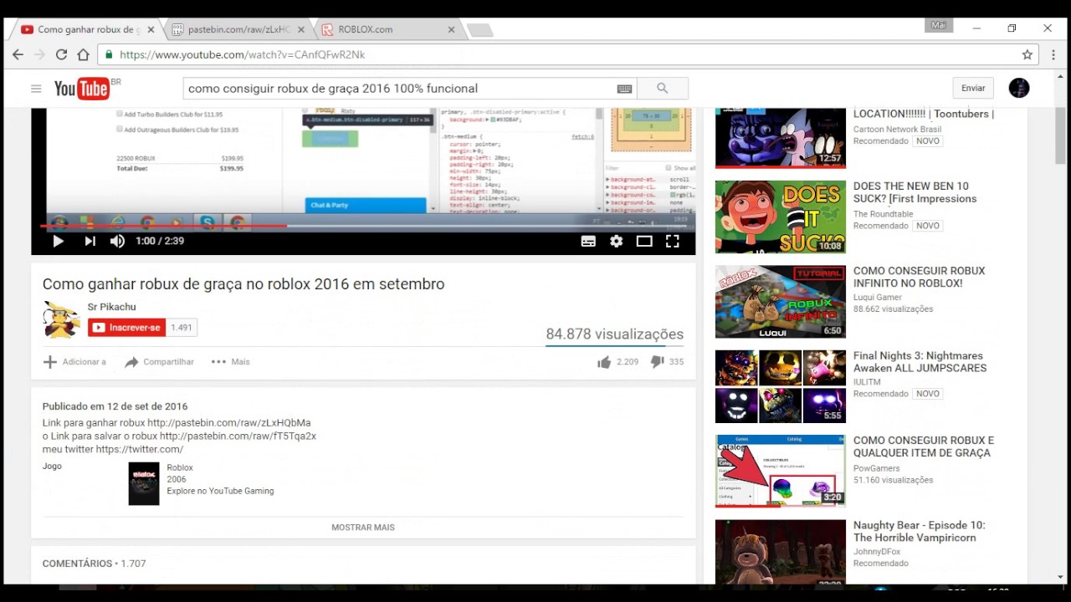Select the Como ganhar robux tab

coord(87,29)
